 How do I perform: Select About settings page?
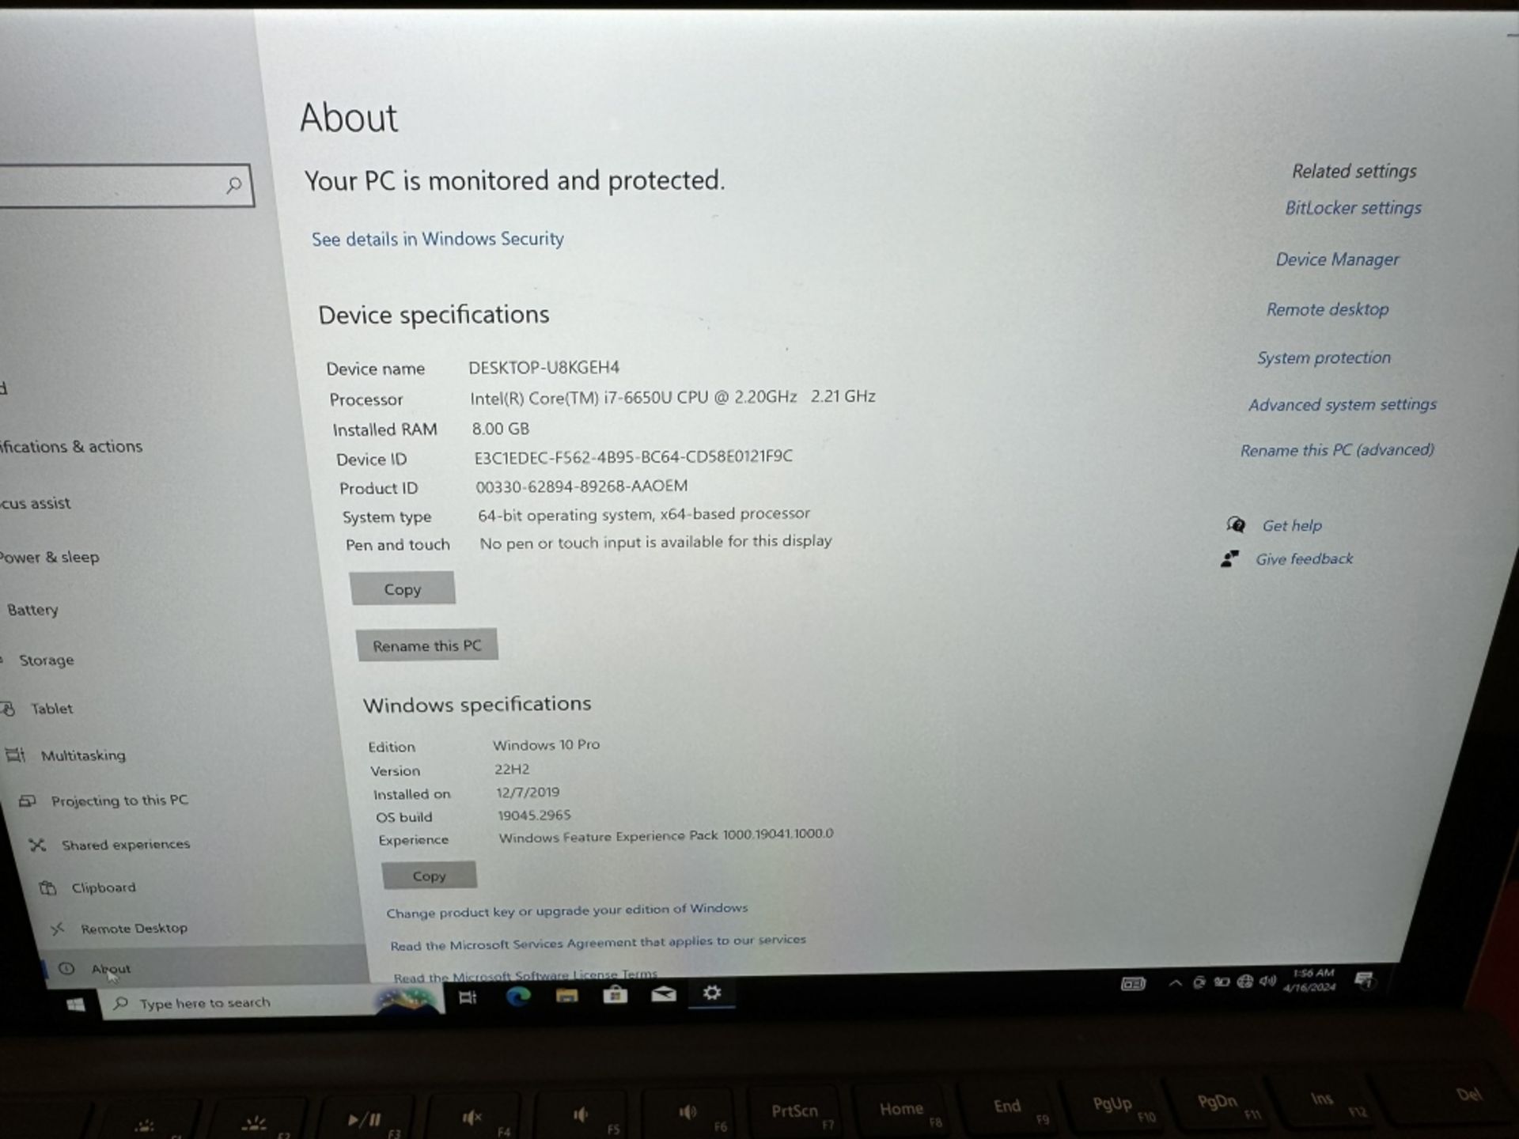pos(112,969)
